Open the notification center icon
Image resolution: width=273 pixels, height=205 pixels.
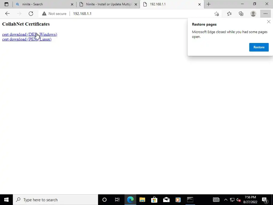click(264, 200)
